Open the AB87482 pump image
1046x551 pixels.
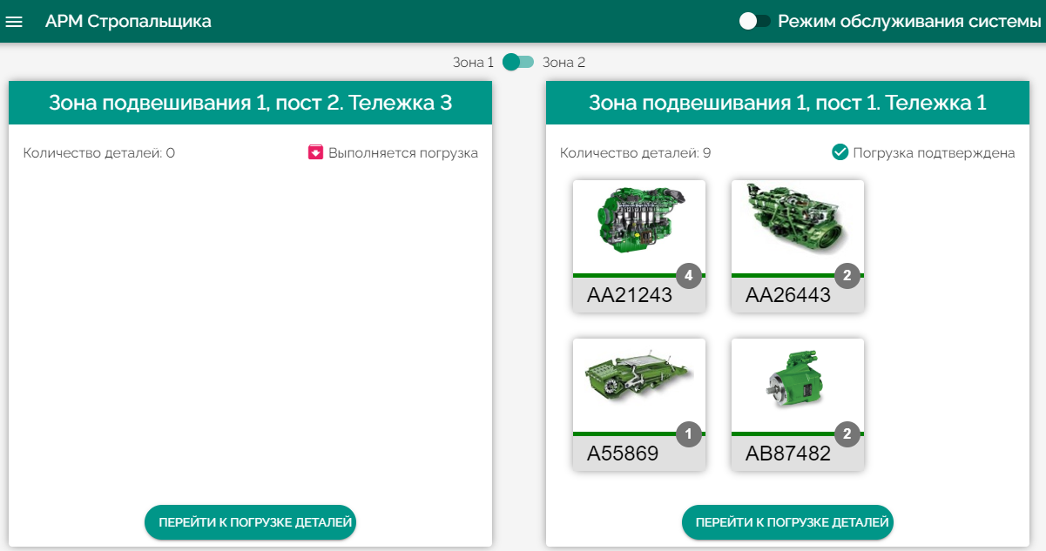coord(798,385)
